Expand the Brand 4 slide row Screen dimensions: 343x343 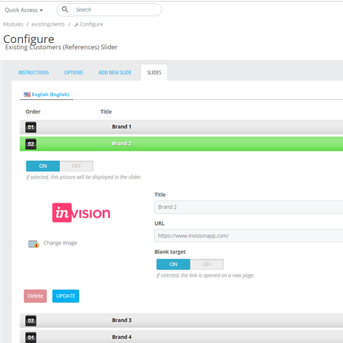(182, 337)
